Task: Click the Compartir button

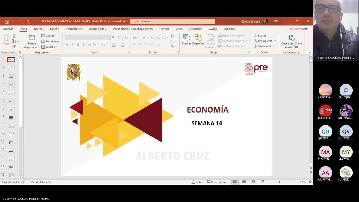Action: click(x=299, y=29)
